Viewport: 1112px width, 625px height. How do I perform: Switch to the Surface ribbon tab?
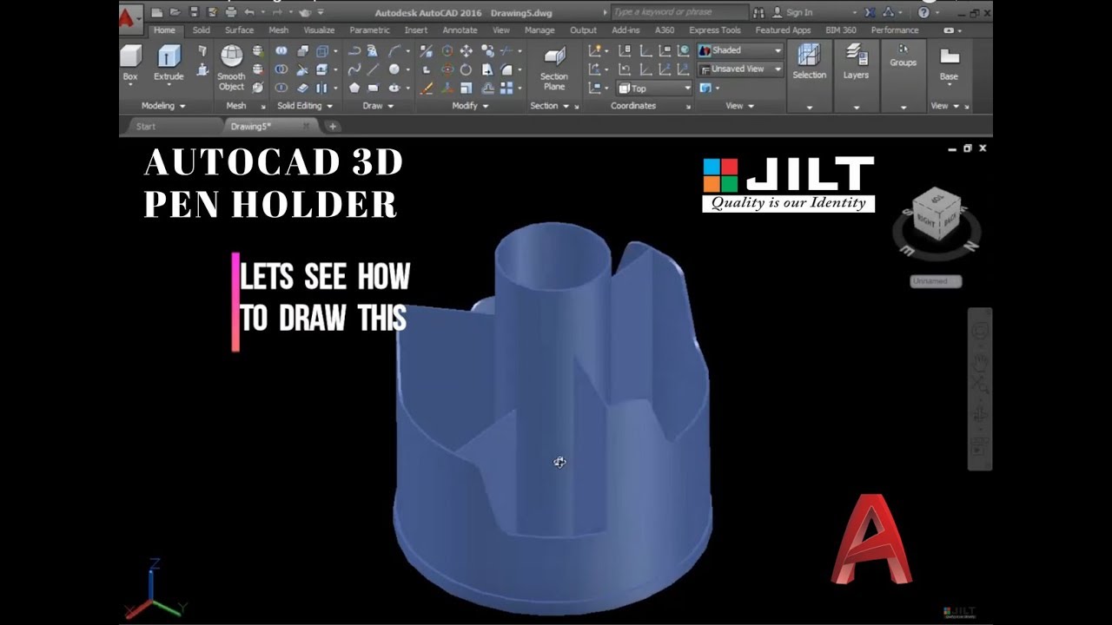[x=239, y=30]
